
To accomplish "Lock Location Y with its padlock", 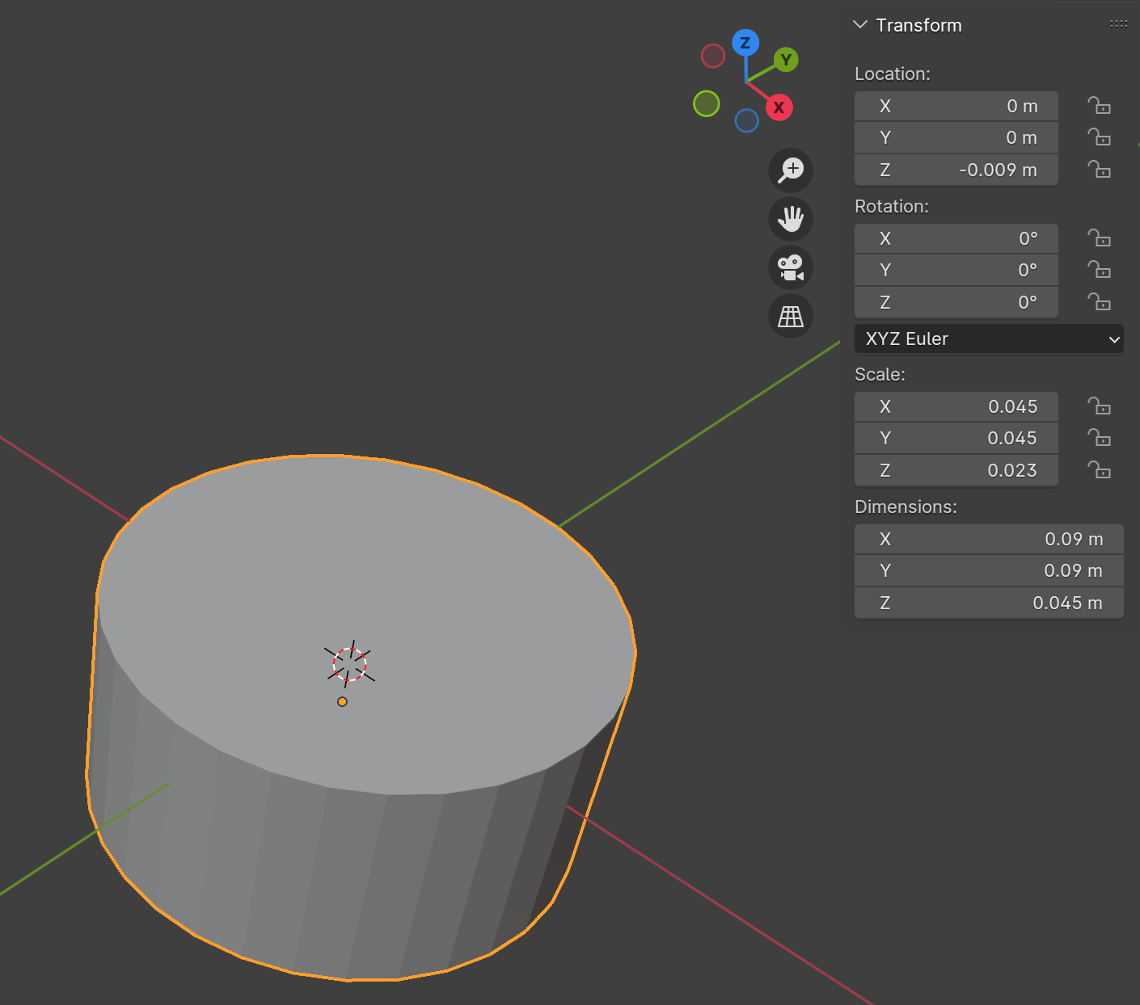I will coord(1099,137).
